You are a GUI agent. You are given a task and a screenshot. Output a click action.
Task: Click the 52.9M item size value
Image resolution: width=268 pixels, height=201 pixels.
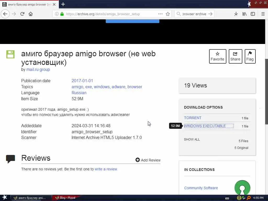point(77,99)
